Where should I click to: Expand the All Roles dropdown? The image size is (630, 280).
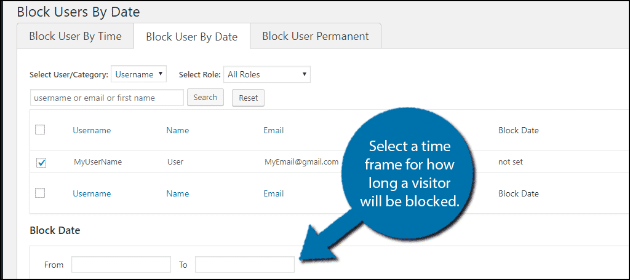tap(266, 74)
